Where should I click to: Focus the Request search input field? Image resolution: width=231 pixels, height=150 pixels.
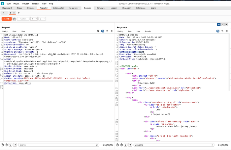pos(57,145)
